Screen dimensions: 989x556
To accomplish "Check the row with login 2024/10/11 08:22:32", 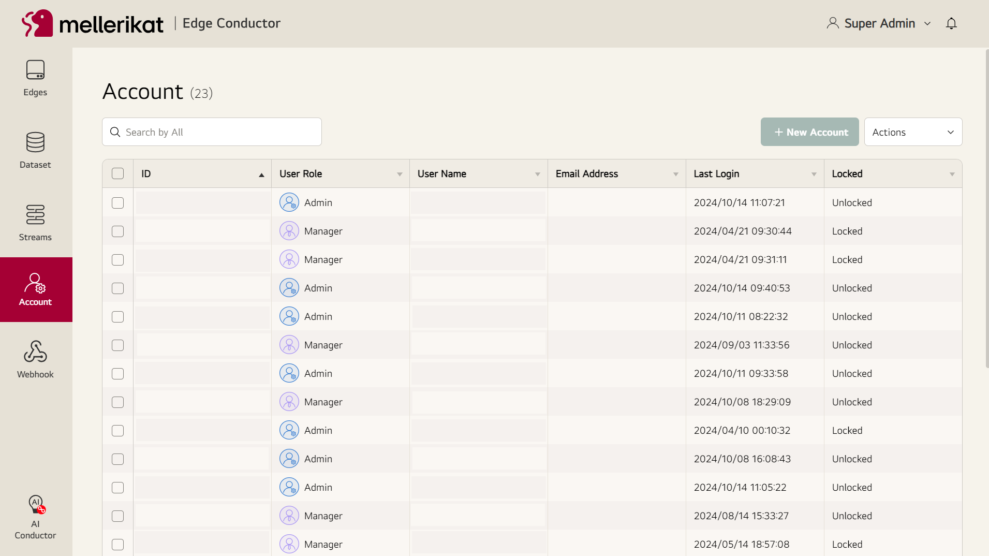I will coord(118,317).
